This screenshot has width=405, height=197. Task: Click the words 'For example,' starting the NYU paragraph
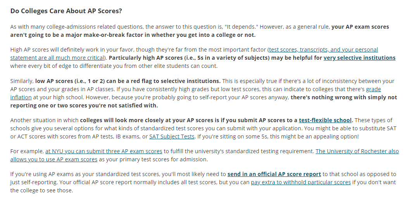27,151
